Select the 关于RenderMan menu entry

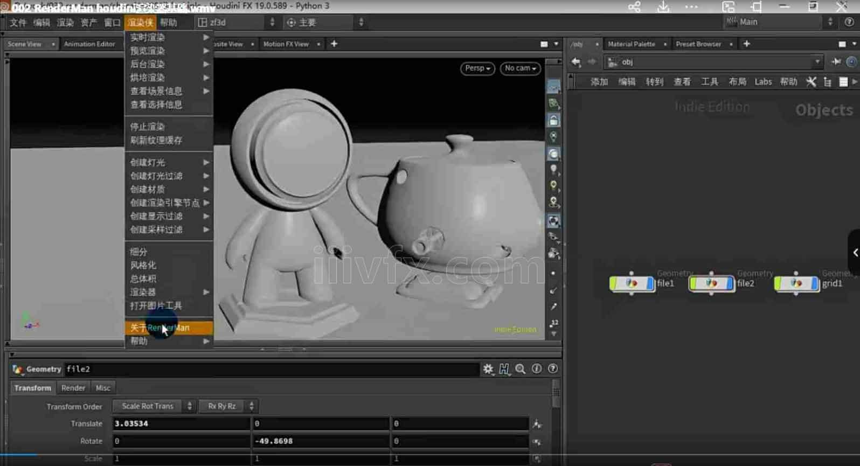click(x=169, y=328)
